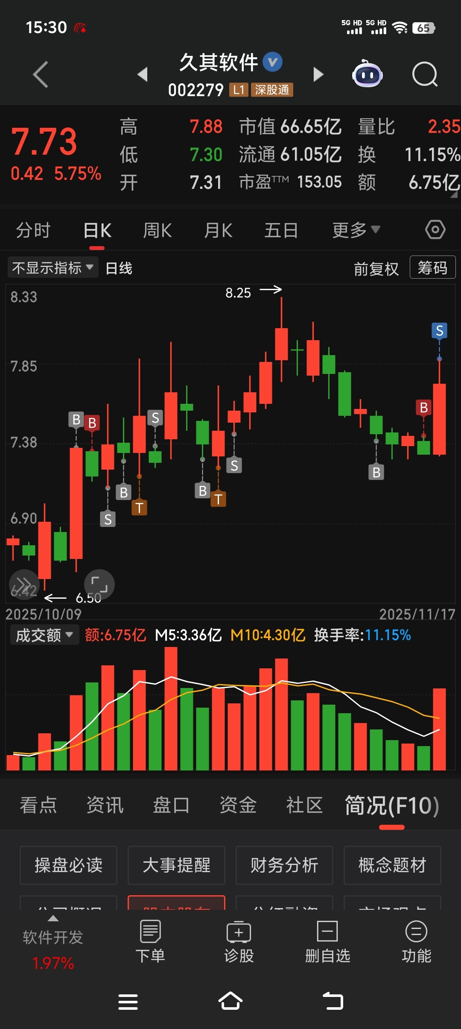
Task: Open 资讯 news tab
Action: click(x=105, y=805)
